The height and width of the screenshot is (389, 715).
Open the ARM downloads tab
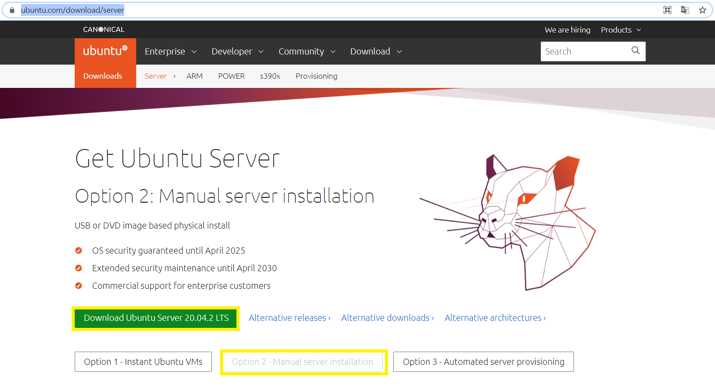194,76
